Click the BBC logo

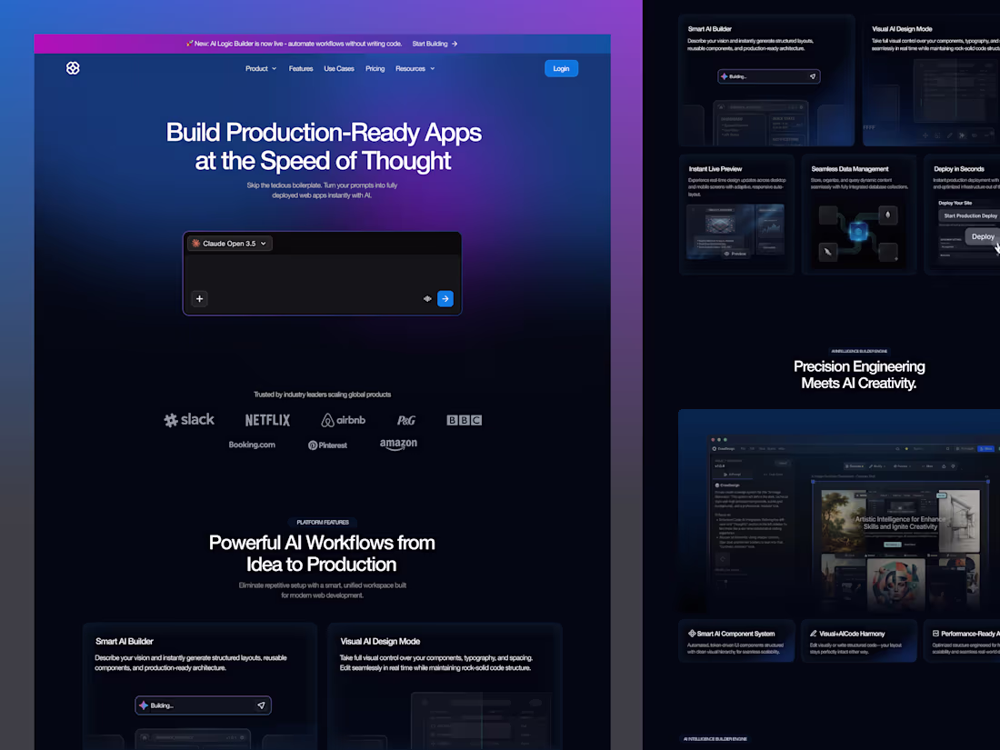tap(465, 420)
